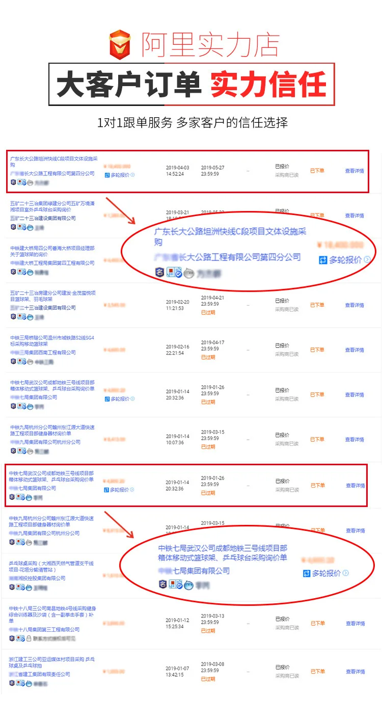
Task: Click certification icon in 亚运媒体村 row
Action: coord(20,683)
